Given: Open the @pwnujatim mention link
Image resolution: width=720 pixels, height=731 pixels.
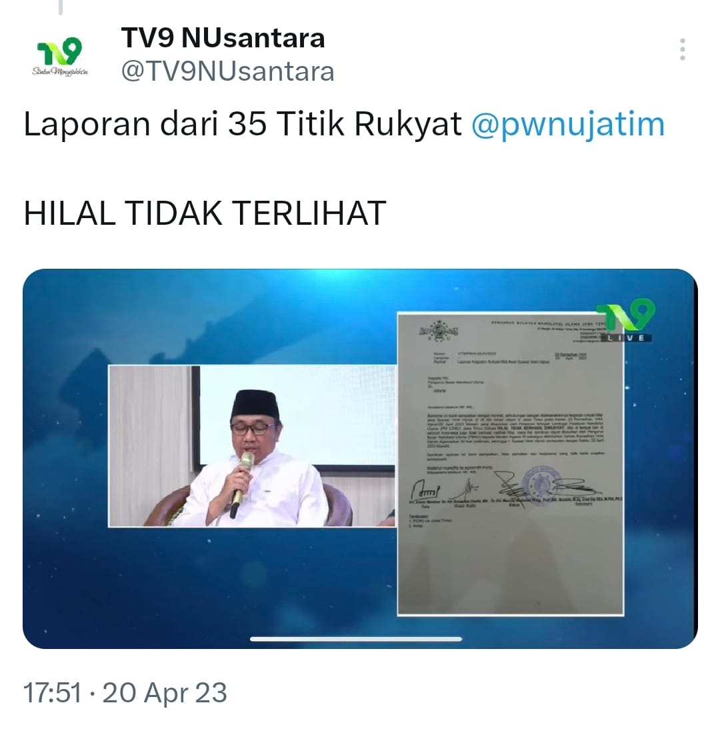Looking at the screenshot, I should tap(568, 125).
